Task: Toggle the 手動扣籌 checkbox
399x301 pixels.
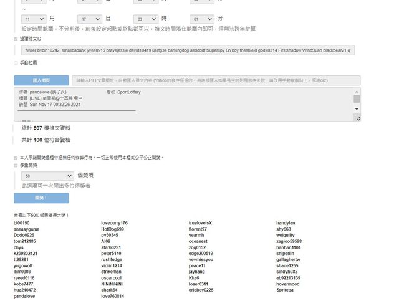Action: click(x=16, y=63)
